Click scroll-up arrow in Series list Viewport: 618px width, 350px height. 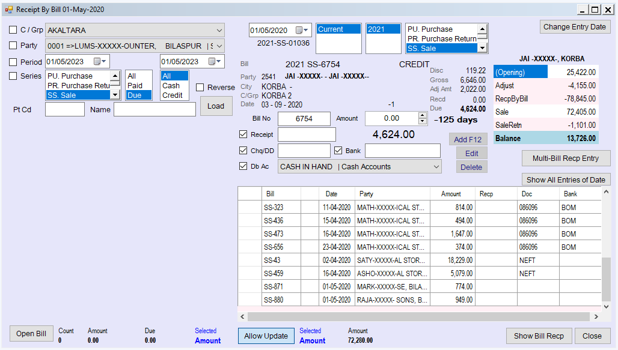click(x=115, y=76)
